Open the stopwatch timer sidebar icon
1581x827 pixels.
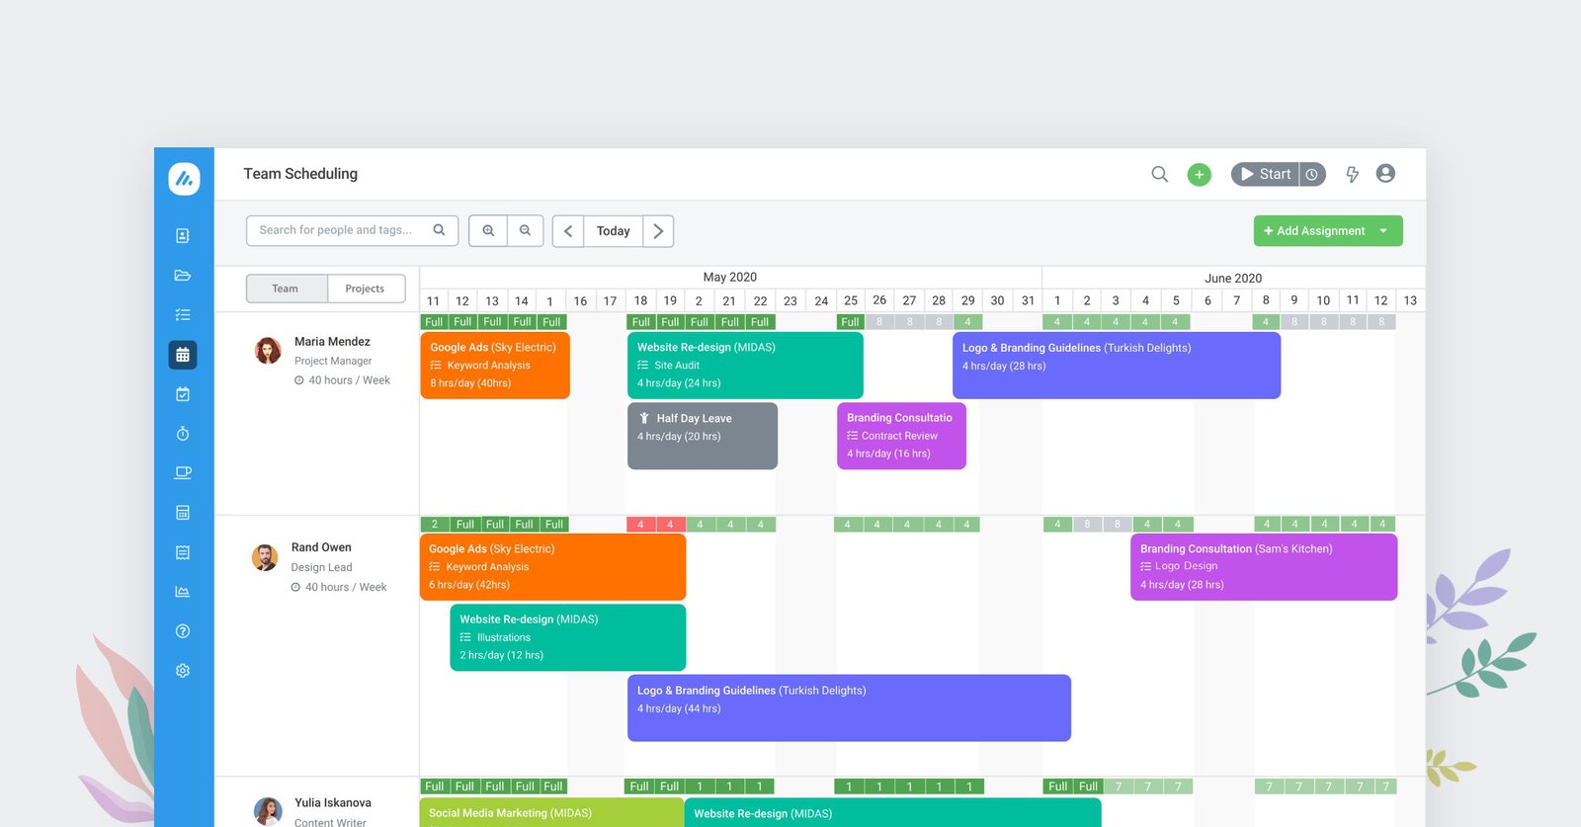[183, 434]
